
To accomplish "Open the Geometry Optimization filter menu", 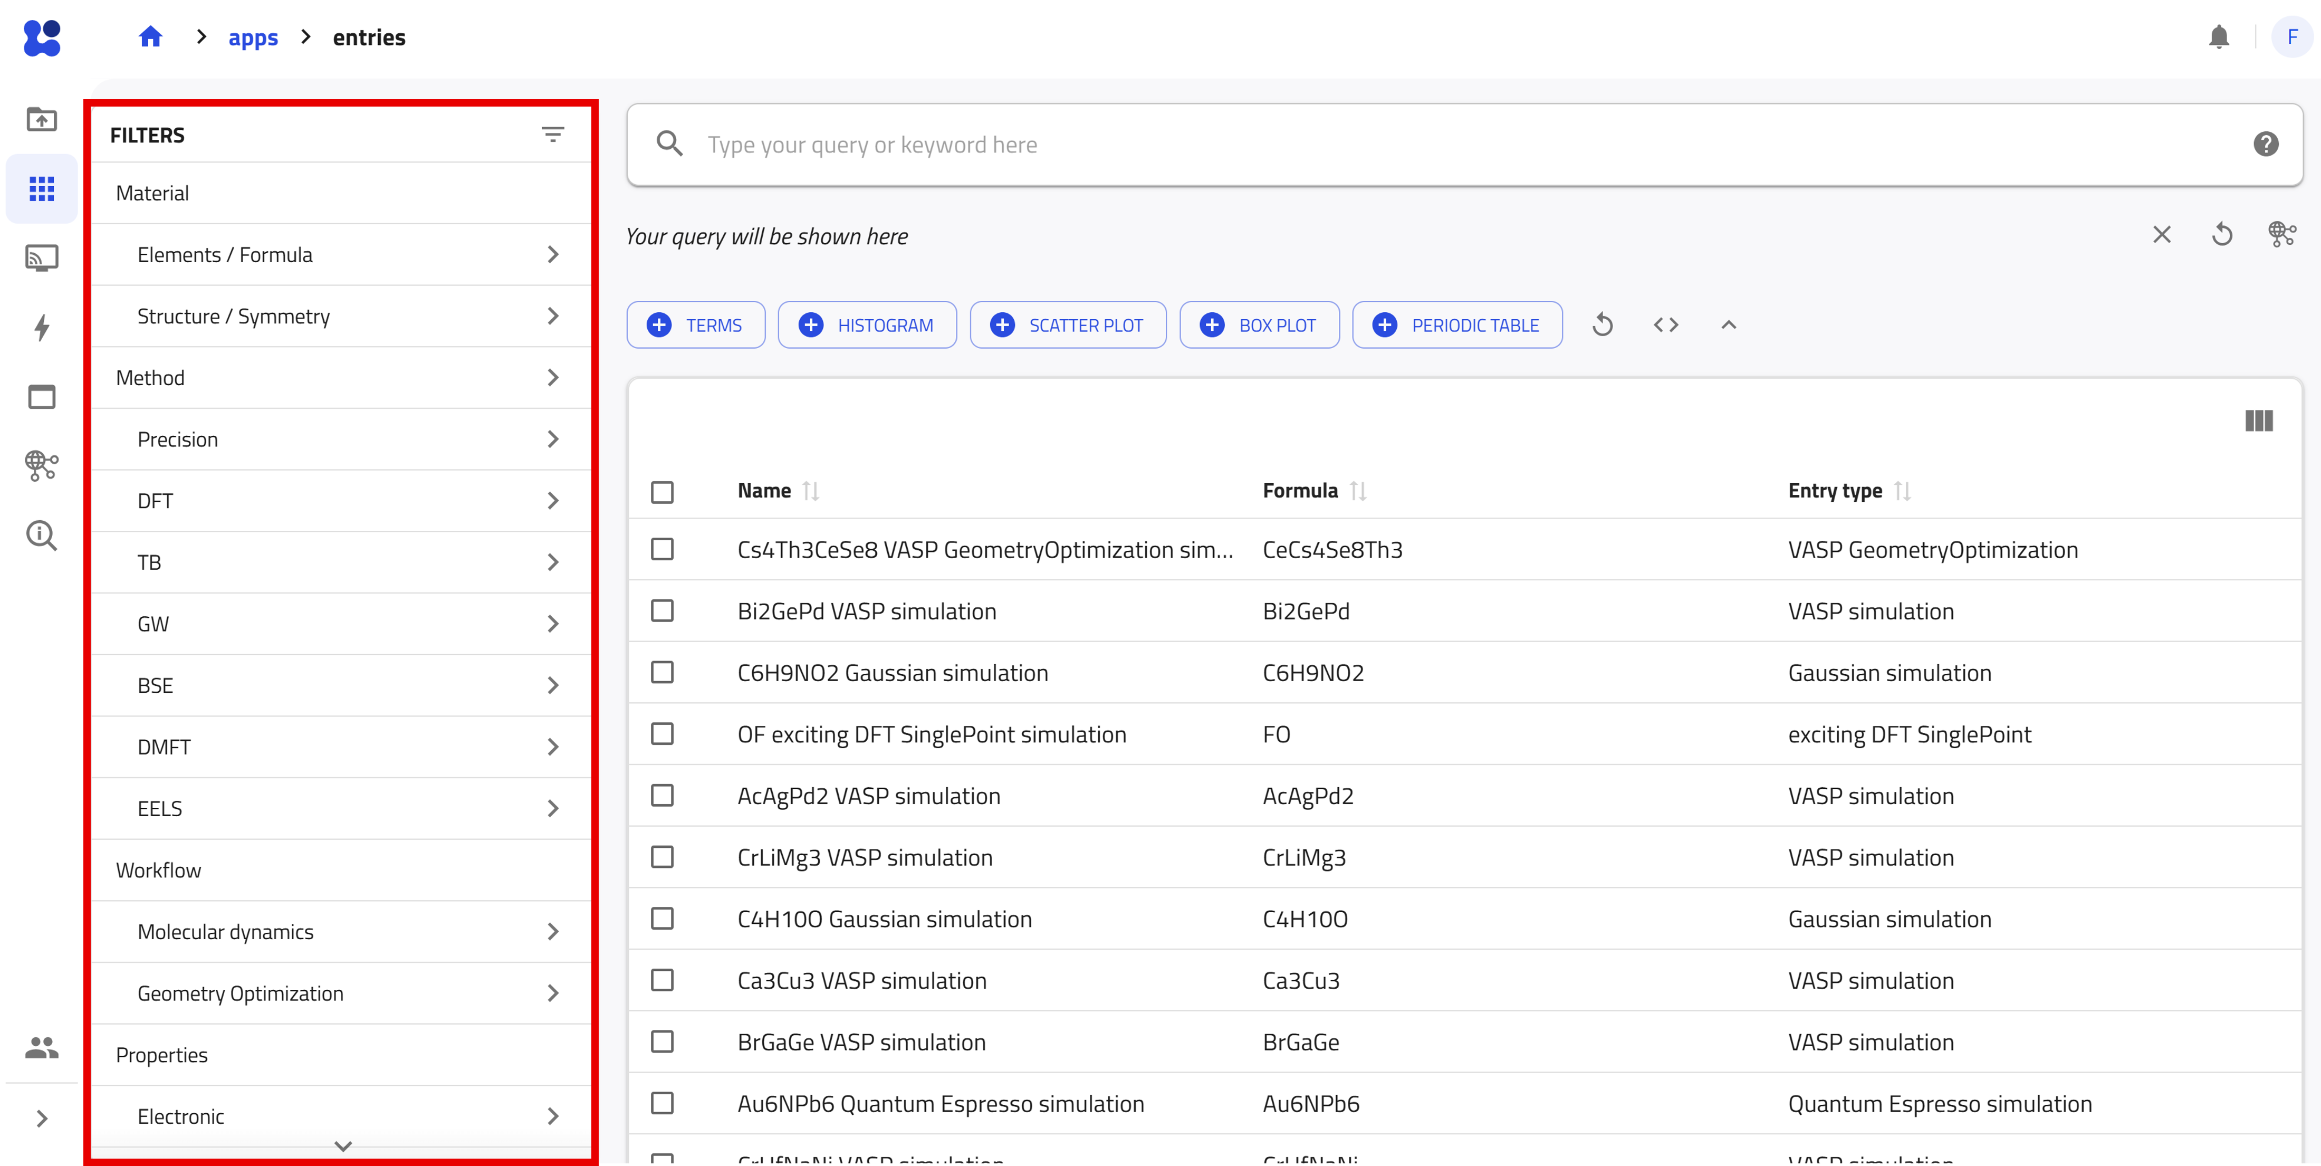I will (341, 993).
